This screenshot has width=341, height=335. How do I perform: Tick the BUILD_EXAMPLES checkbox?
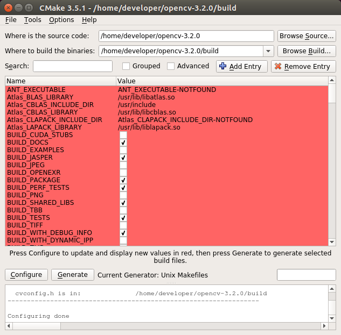point(123,150)
